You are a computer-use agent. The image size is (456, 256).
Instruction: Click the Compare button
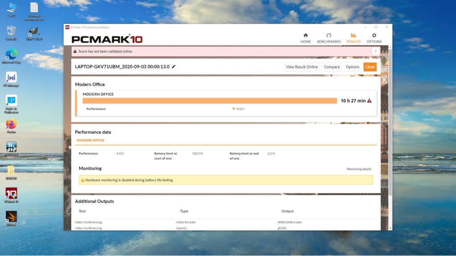tap(331, 67)
